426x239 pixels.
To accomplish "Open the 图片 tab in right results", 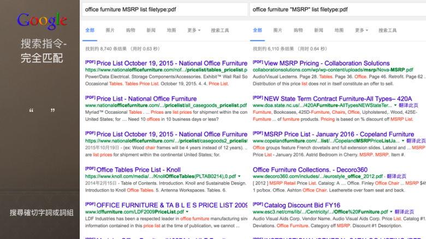I will pos(277,30).
